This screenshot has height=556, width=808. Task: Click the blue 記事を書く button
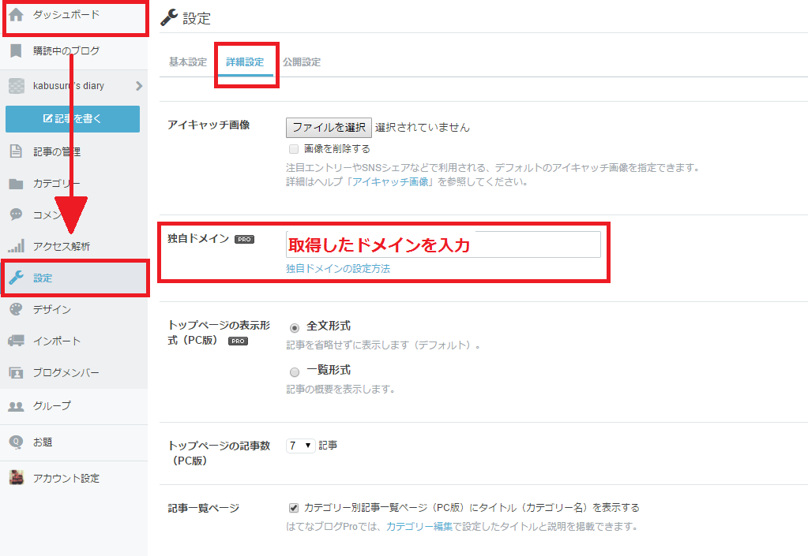[x=73, y=119]
